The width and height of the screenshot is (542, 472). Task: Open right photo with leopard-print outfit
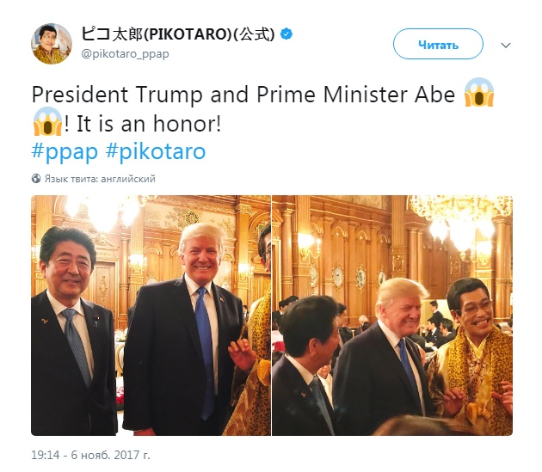click(x=392, y=316)
